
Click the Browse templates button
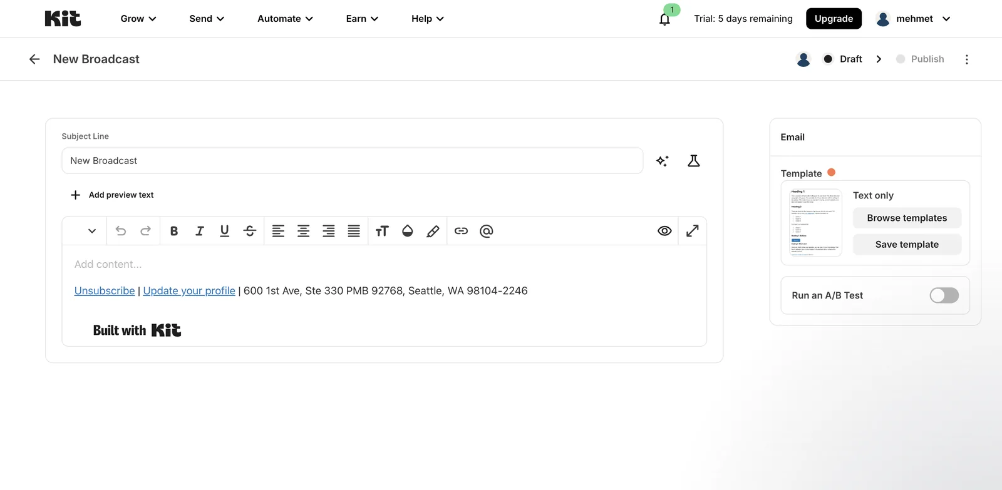(907, 218)
